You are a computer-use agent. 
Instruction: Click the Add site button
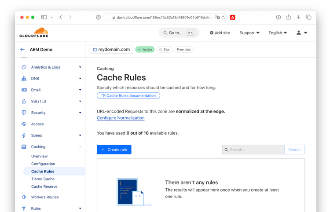point(220,33)
